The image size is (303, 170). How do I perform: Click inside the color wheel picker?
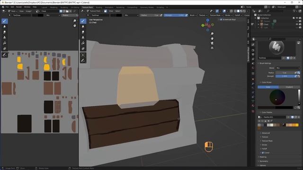point(277,97)
